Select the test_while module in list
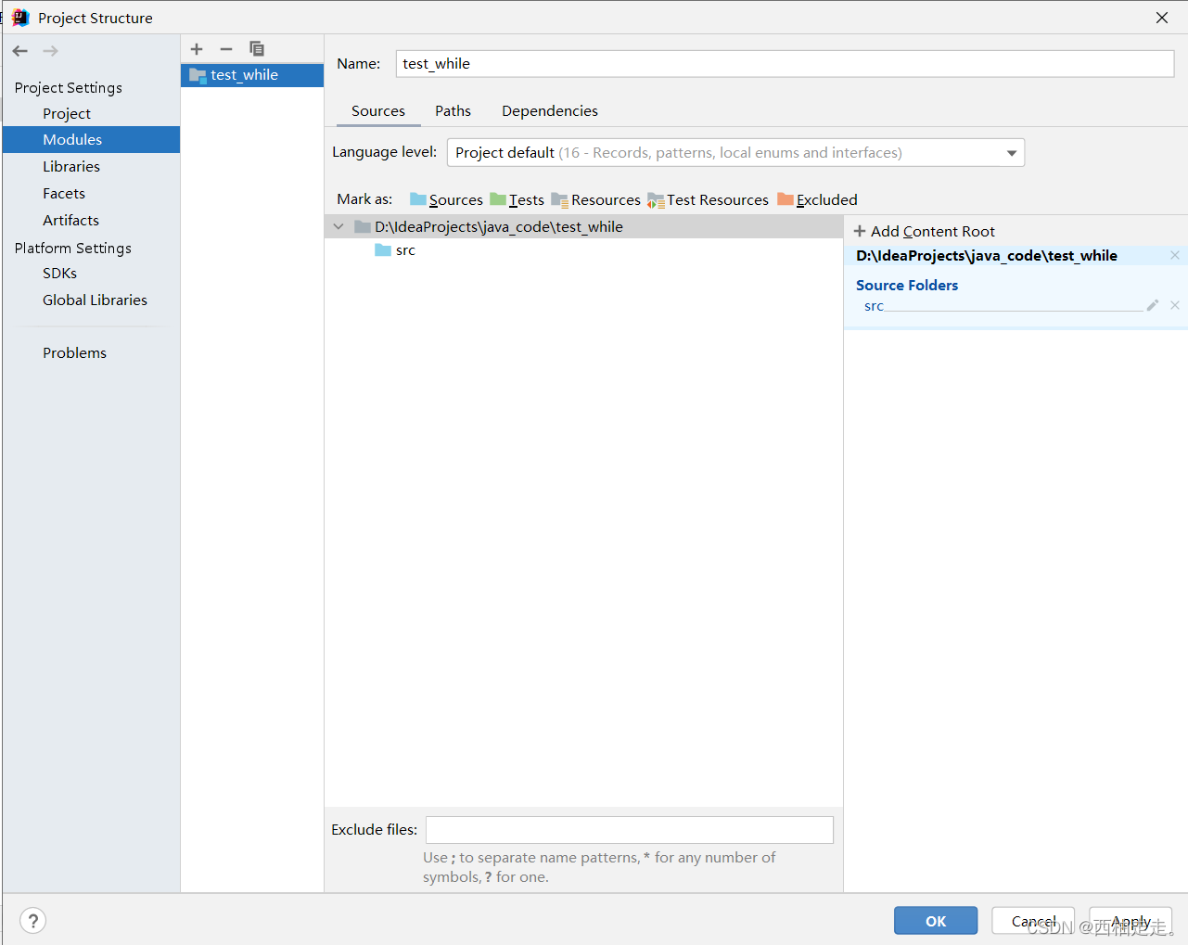 coord(252,75)
